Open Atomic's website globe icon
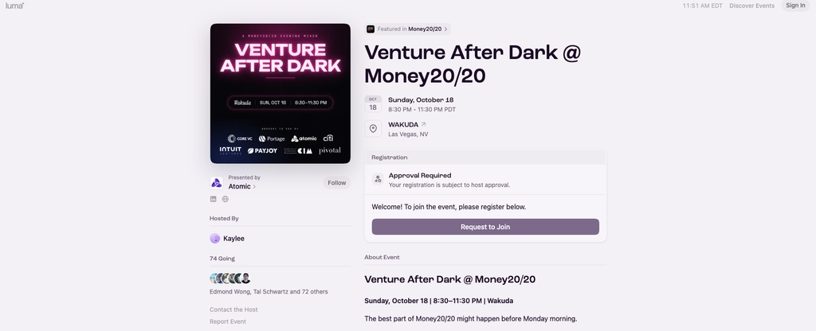 click(x=226, y=199)
